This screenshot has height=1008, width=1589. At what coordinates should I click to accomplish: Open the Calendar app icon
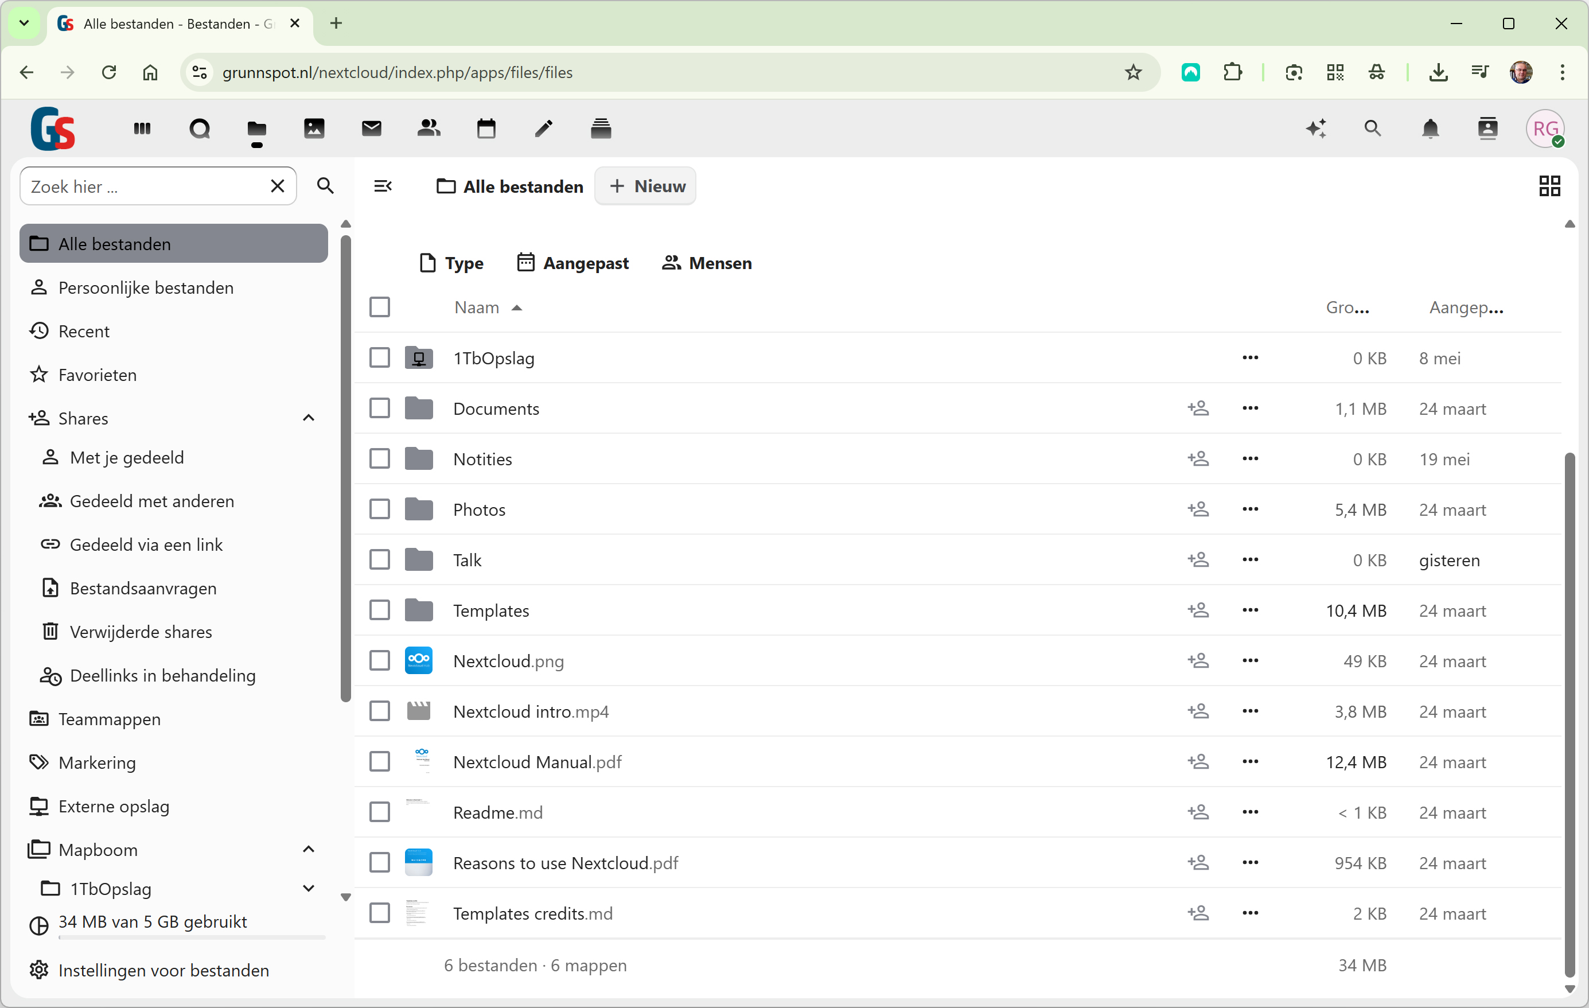486,128
